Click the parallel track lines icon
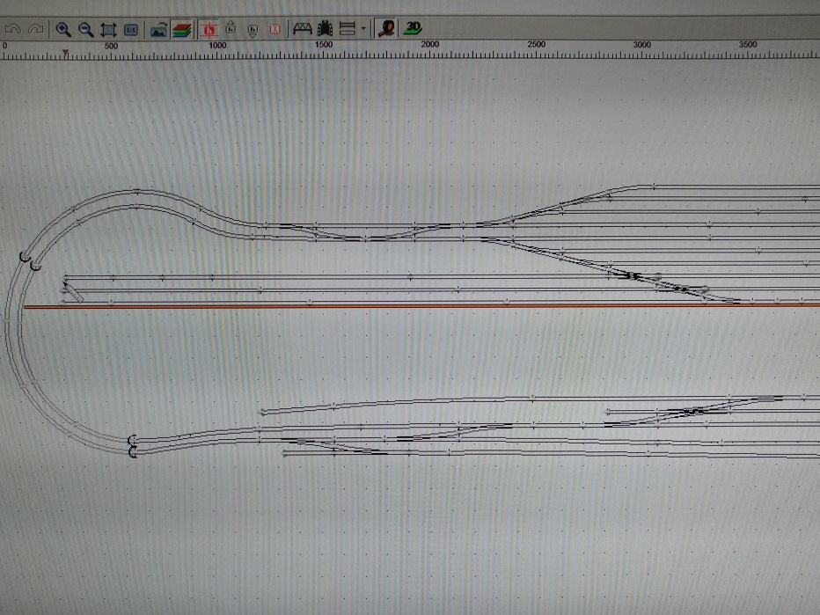The width and height of the screenshot is (820, 615). tap(347, 29)
